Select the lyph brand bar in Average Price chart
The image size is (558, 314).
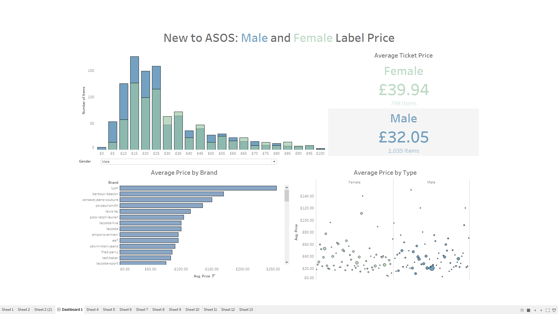pos(198,188)
